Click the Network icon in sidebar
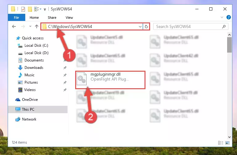 tap(18, 119)
